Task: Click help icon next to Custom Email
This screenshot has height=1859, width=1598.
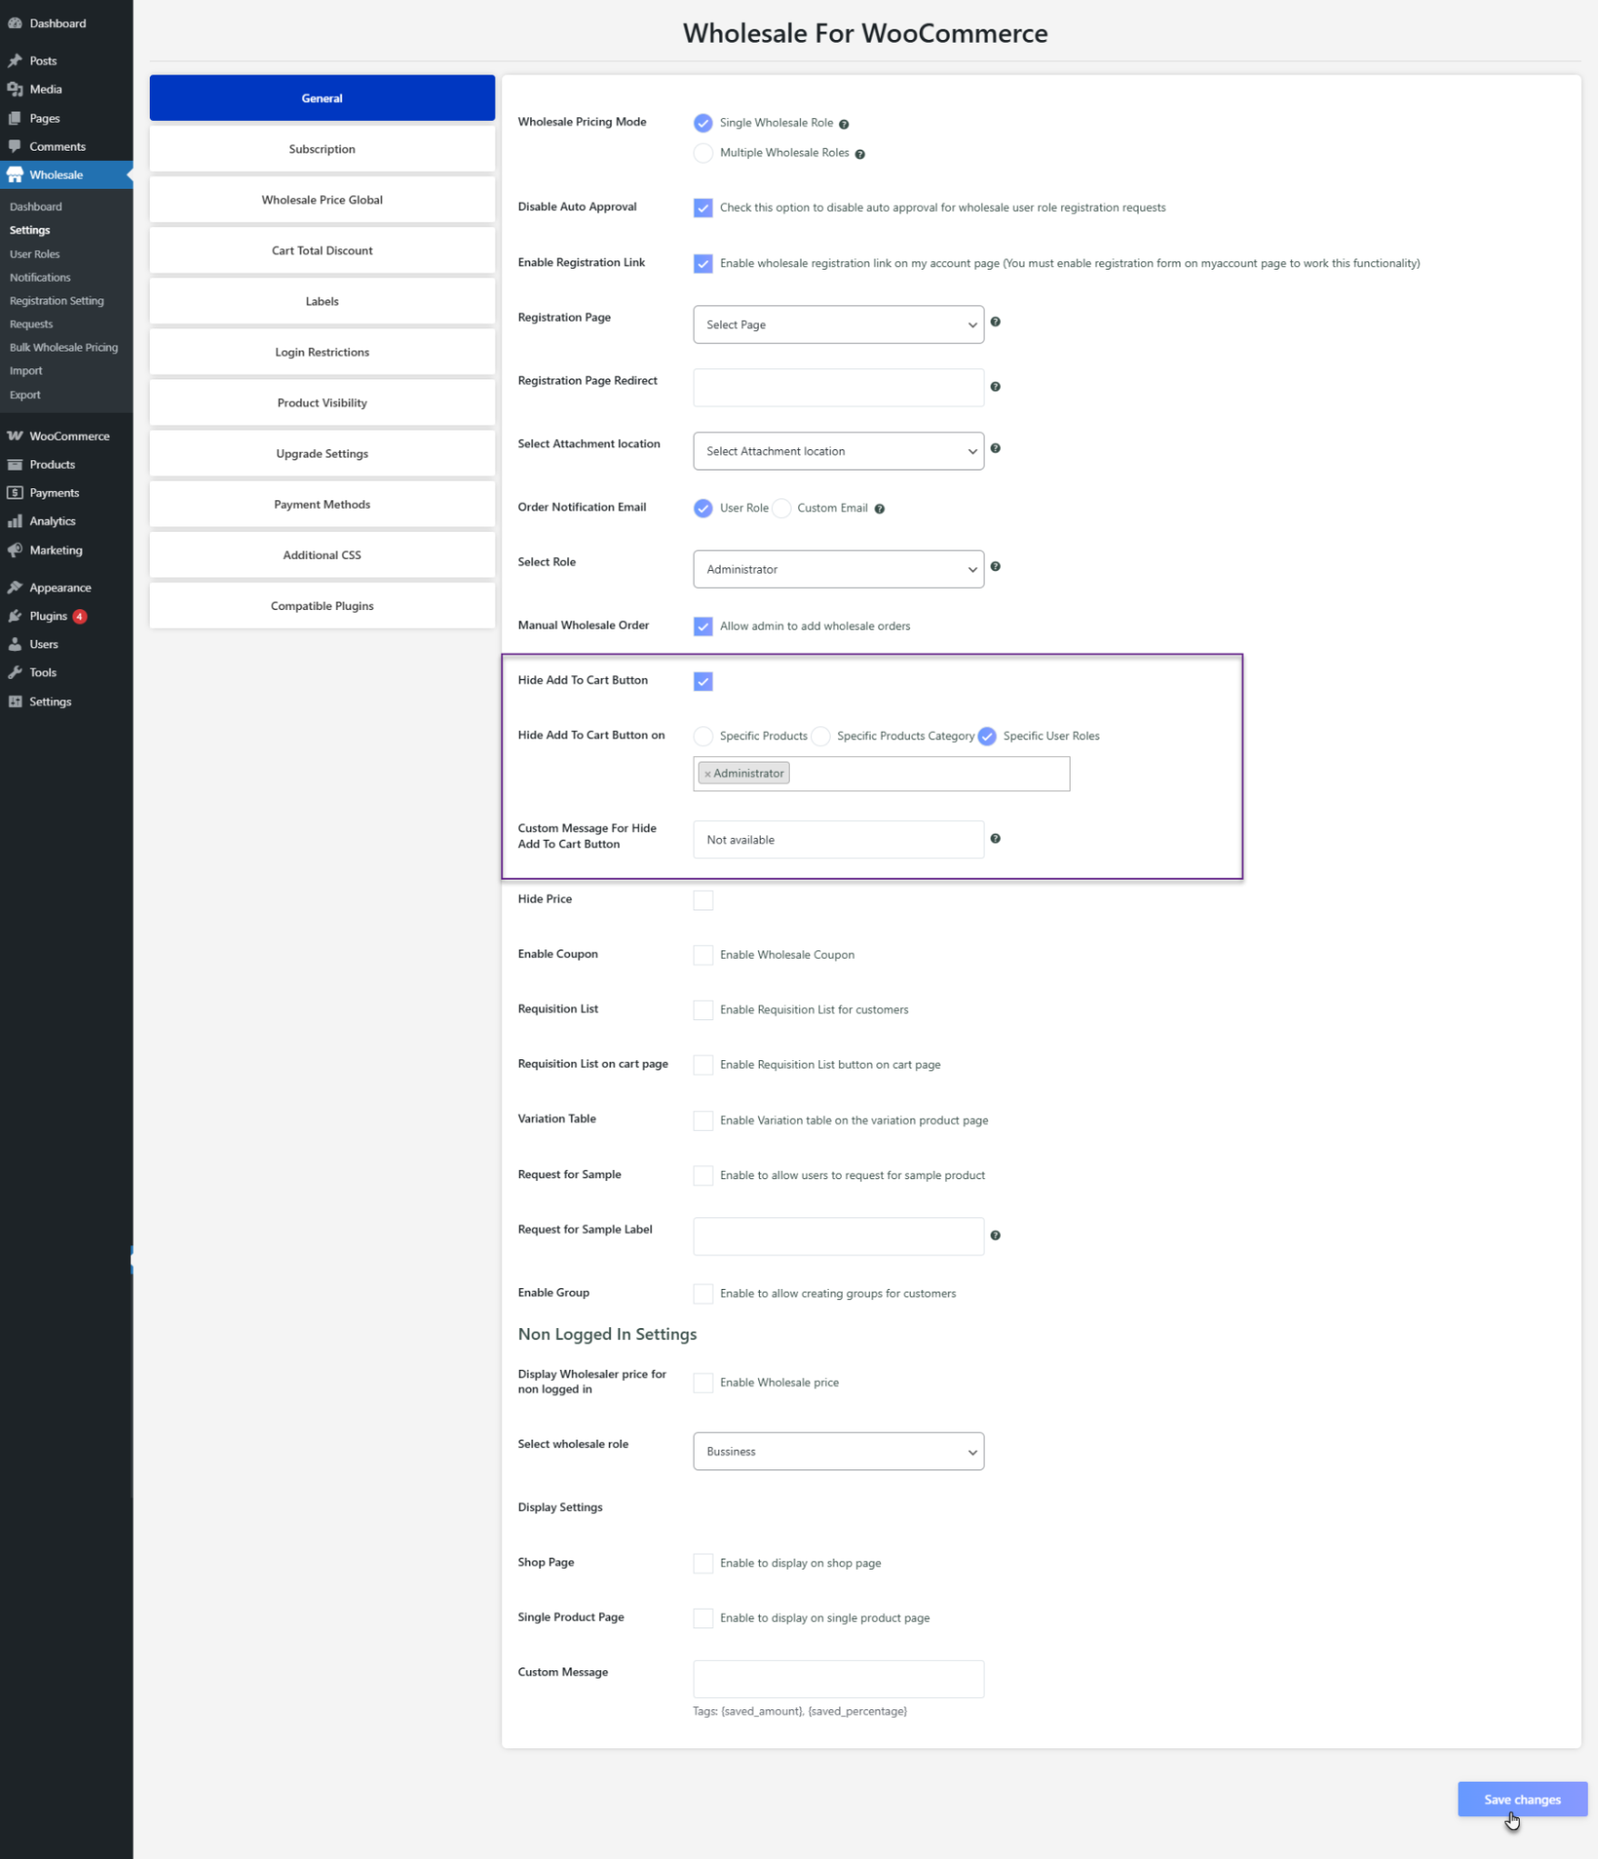Action: [879, 509]
